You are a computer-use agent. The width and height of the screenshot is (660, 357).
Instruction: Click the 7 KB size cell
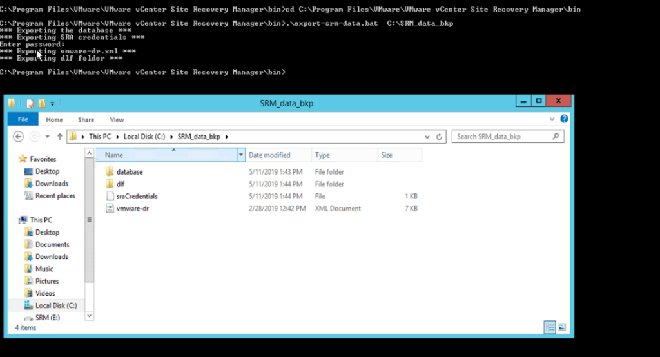pyautogui.click(x=411, y=208)
